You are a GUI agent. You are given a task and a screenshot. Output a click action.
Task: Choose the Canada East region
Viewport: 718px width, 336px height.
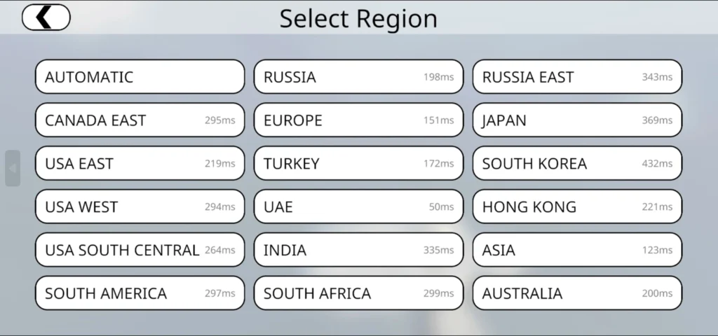tap(140, 120)
